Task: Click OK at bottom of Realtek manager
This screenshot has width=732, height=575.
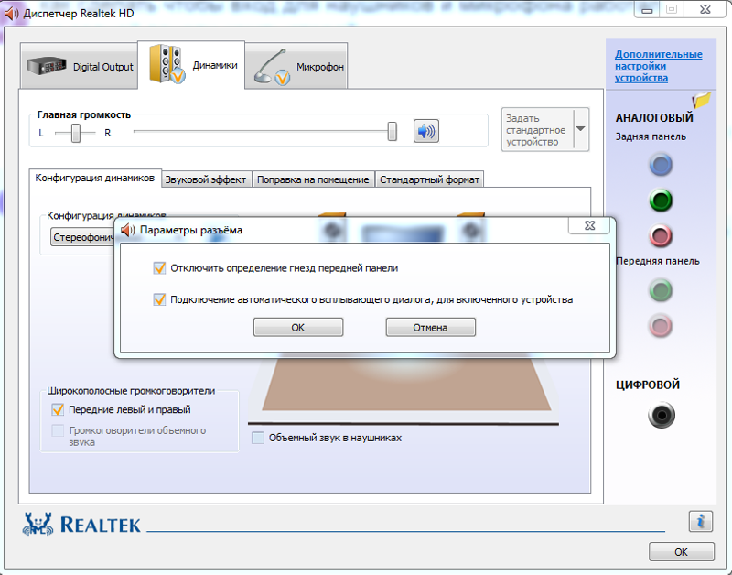Action: click(681, 552)
